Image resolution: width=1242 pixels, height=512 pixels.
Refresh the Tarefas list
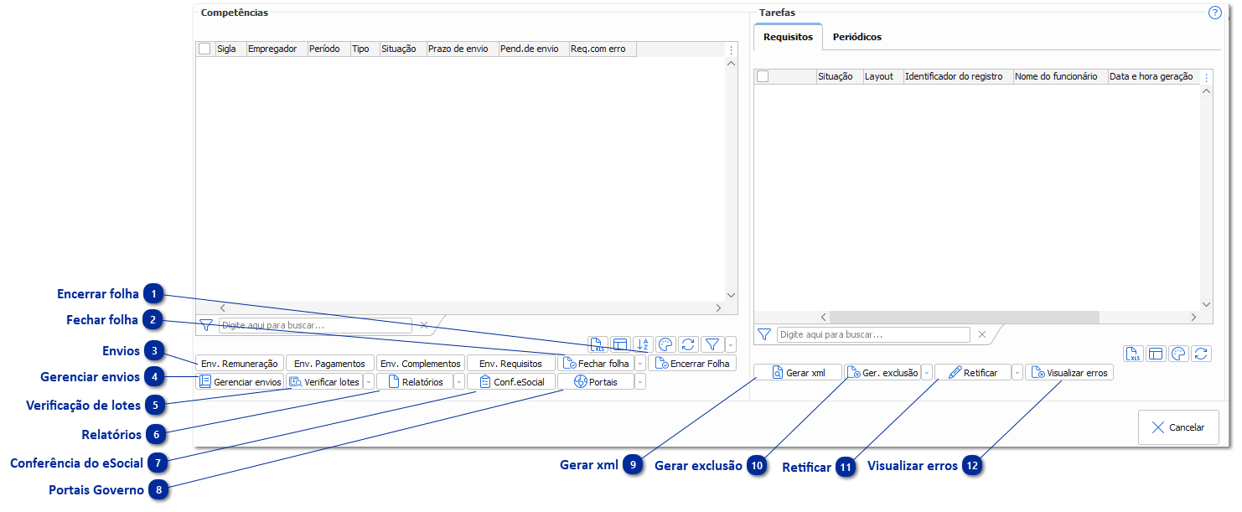pos(1201,354)
